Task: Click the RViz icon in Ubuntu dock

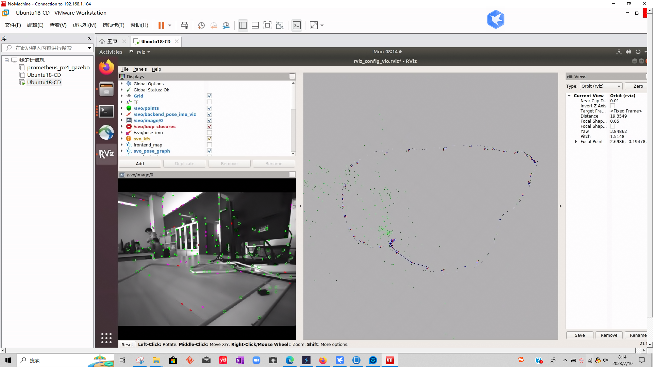Action: click(106, 154)
